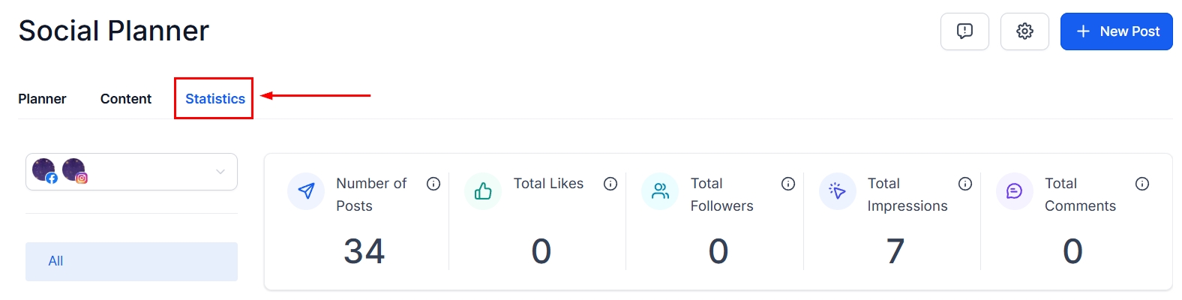Click info icon beside Total Impressions
Screen dimensions: 1182x300
coord(965,184)
